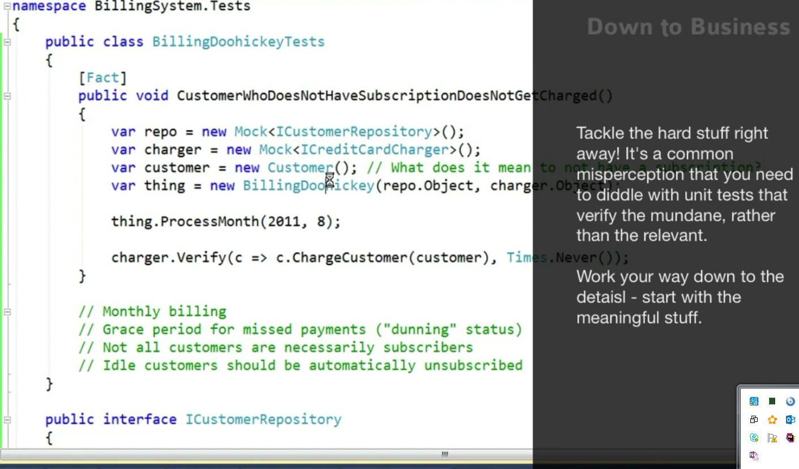799x469 pixels.
Task: Click the ProcessMonth method call
Action: click(x=210, y=221)
